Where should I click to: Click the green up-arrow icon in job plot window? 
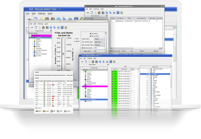(x=66, y=28)
